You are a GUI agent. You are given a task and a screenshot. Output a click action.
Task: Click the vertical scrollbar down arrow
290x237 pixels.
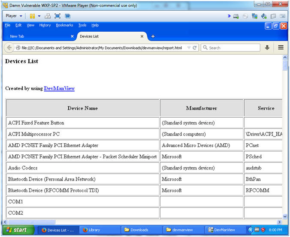tap(285, 216)
